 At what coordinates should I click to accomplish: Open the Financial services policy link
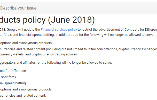point(59,30)
